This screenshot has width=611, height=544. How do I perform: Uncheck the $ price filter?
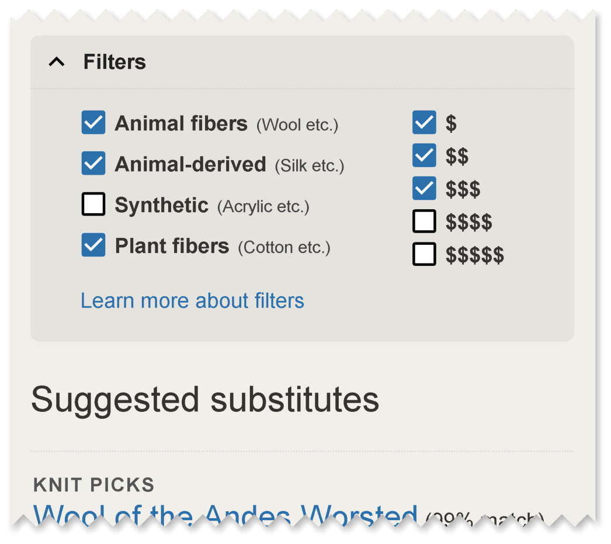pyautogui.click(x=425, y=123)
